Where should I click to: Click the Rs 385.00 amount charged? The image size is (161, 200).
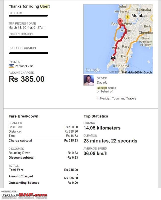point(27,79)
